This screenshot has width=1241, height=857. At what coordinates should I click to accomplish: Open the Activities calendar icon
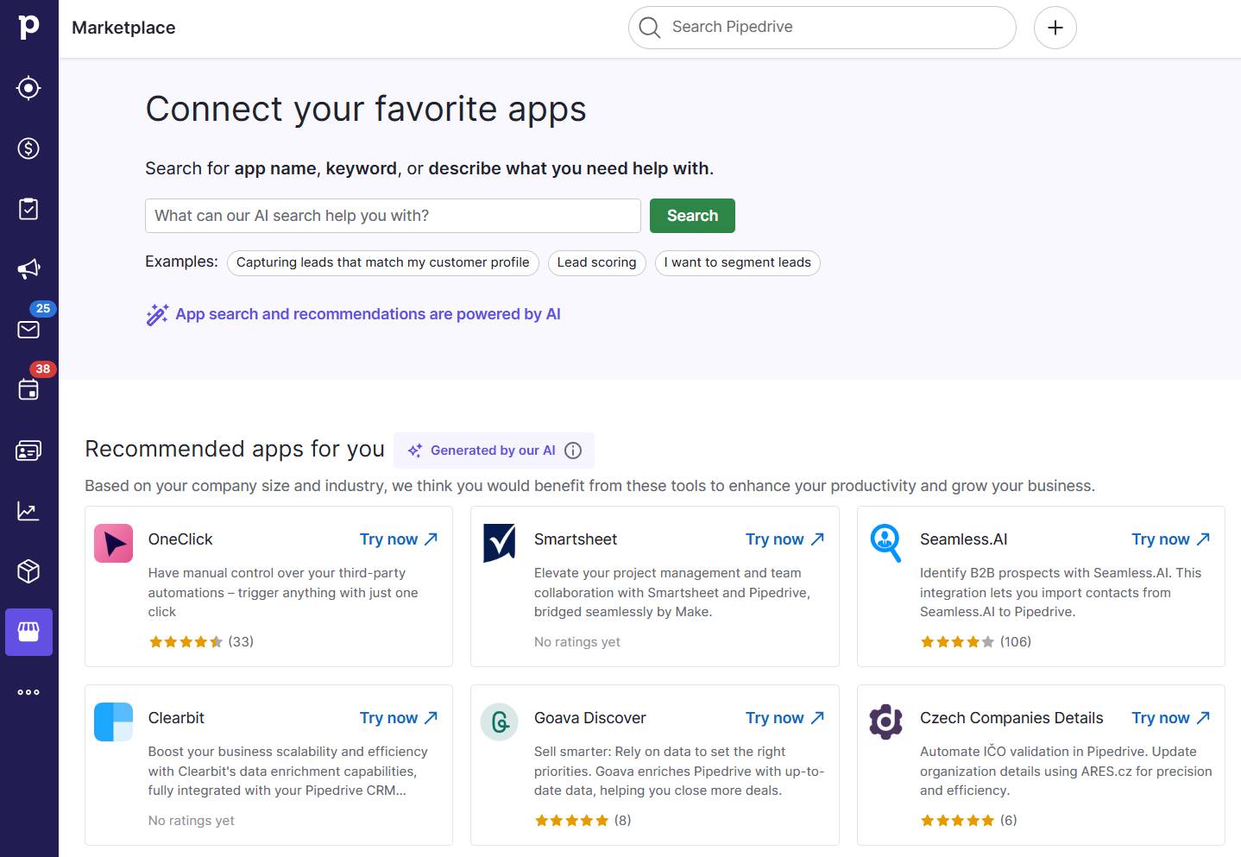(x=28, y=389)
